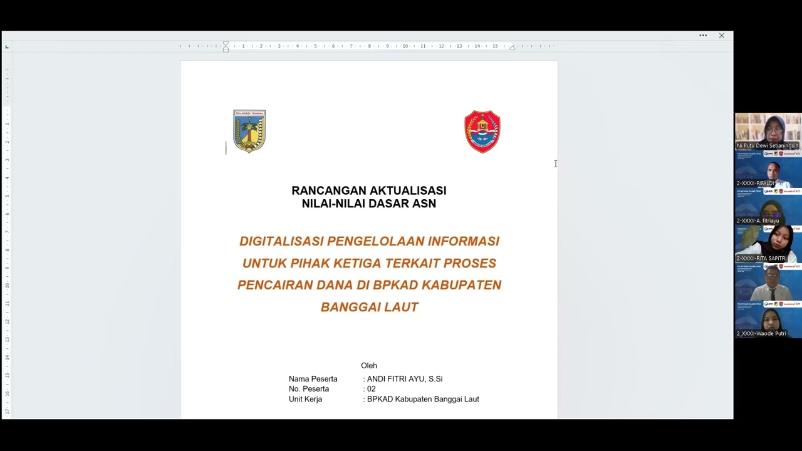Click title line UNTUK PIHAK KETIGA TERKAIT PROSES

369,263
